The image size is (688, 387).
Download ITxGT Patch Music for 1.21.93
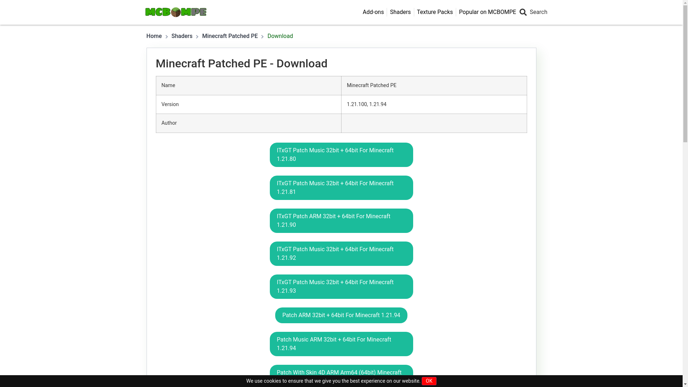[x=341, y=287]
